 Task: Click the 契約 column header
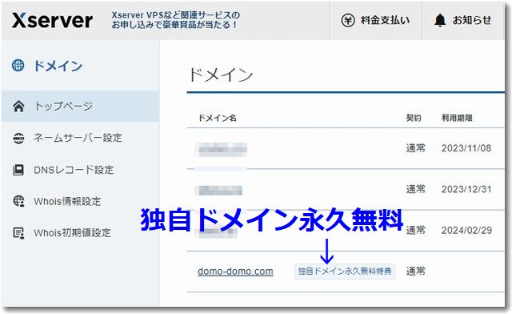pyautogui.click(x=414, y=118)
